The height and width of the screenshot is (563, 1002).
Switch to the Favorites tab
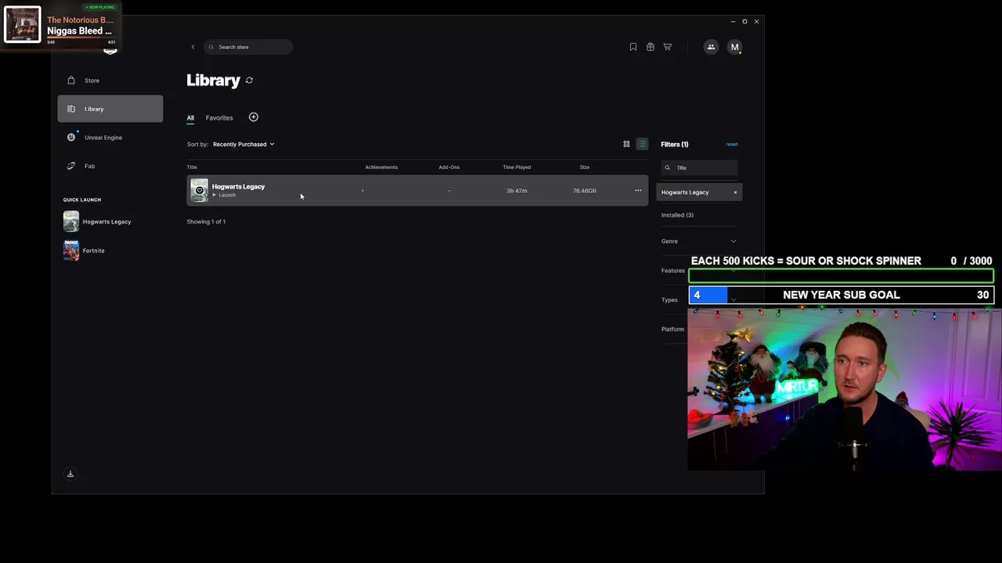(x=219, y=118)
